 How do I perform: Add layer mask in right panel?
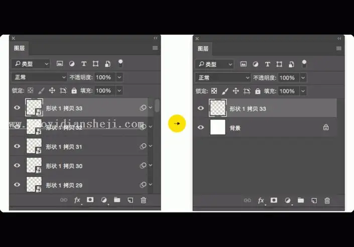[x=274, y=200]
